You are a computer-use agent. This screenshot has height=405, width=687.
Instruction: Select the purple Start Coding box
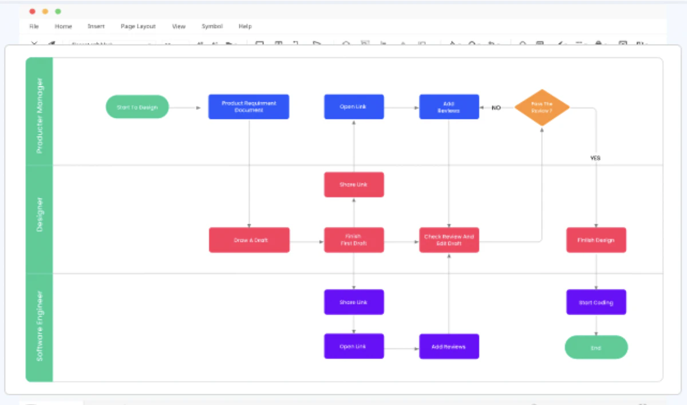(x=596, y=302)
